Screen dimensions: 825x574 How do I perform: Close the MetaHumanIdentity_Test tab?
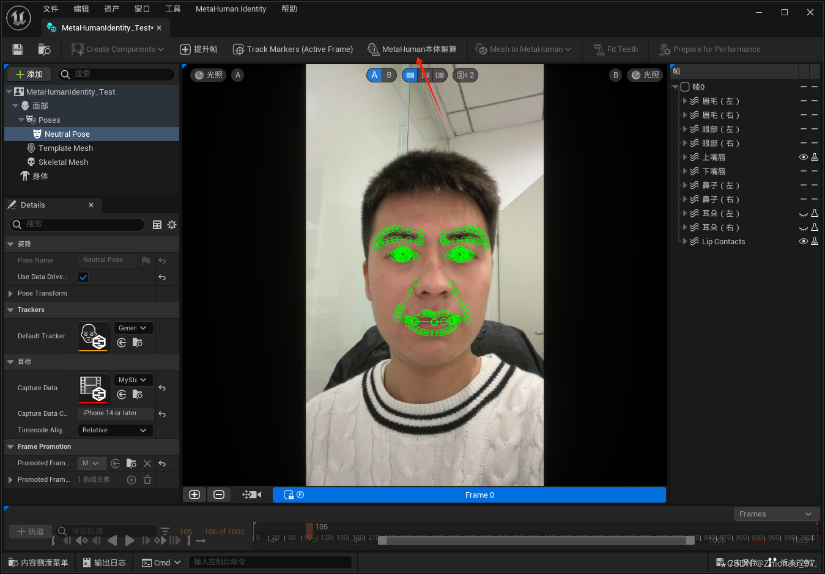pos(159,28)
